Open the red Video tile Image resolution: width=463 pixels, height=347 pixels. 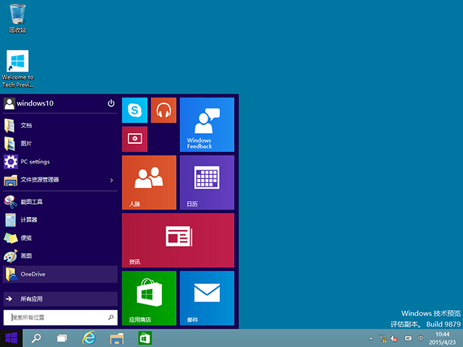[x=135, y=138]
